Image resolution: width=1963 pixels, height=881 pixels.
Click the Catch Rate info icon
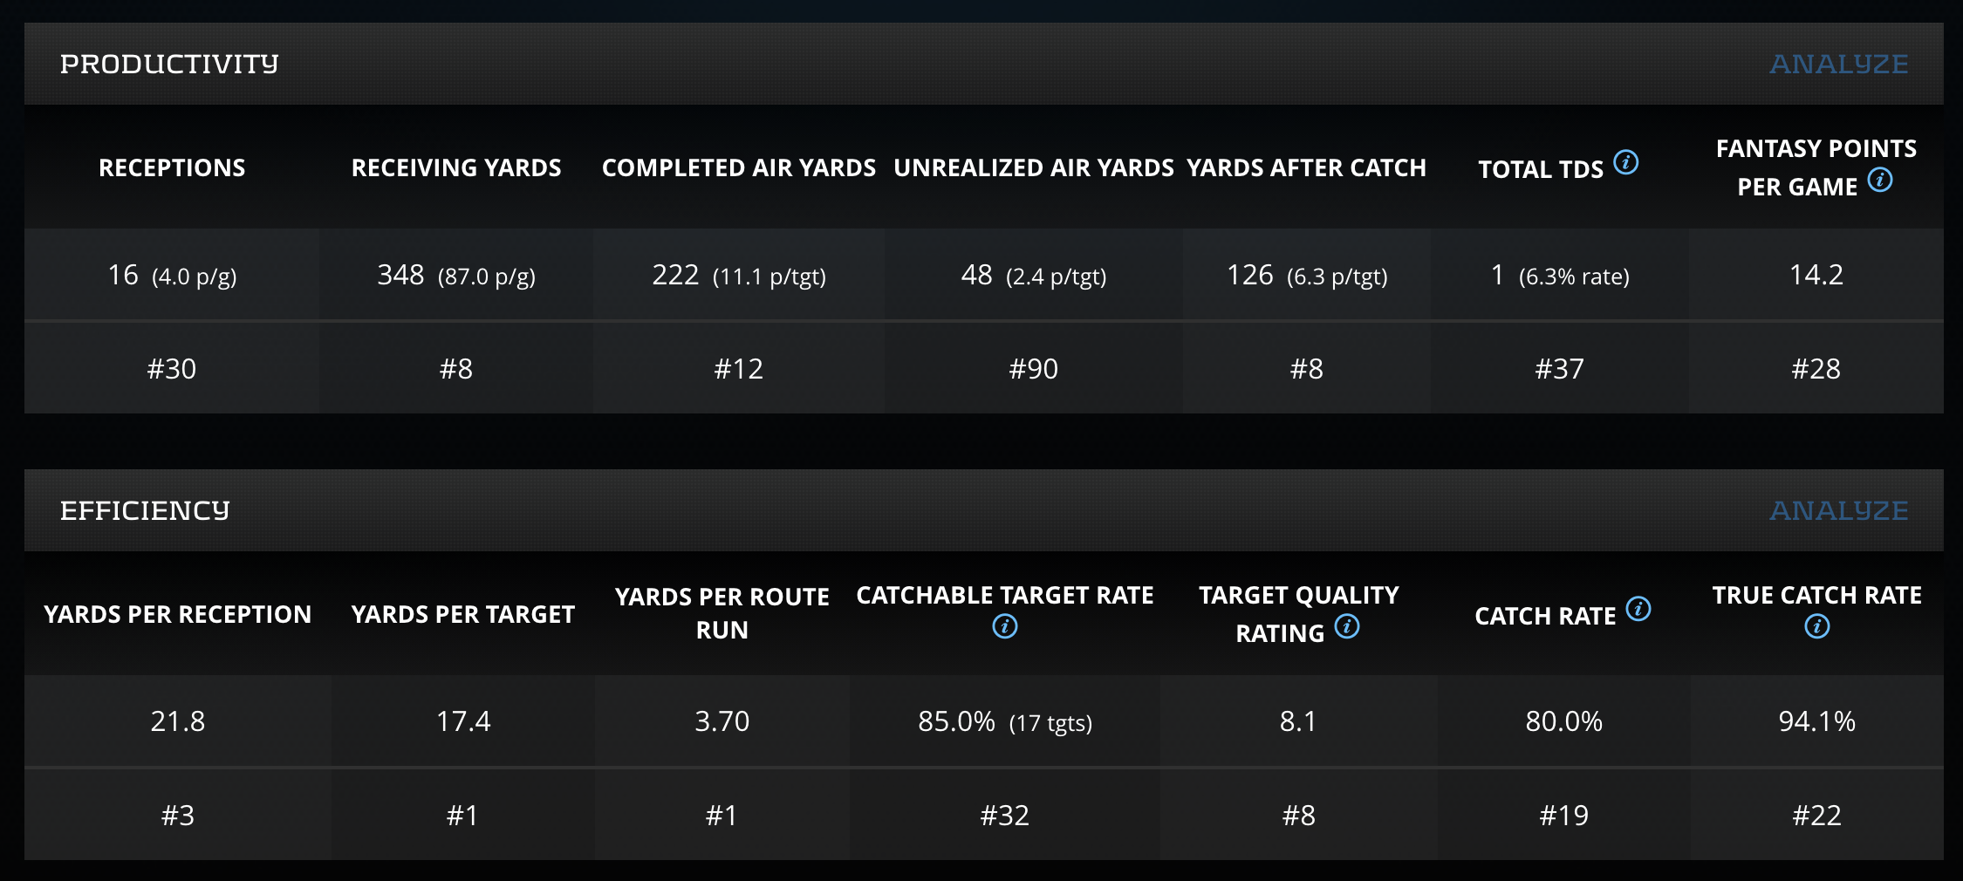[x=1638, y=609]
